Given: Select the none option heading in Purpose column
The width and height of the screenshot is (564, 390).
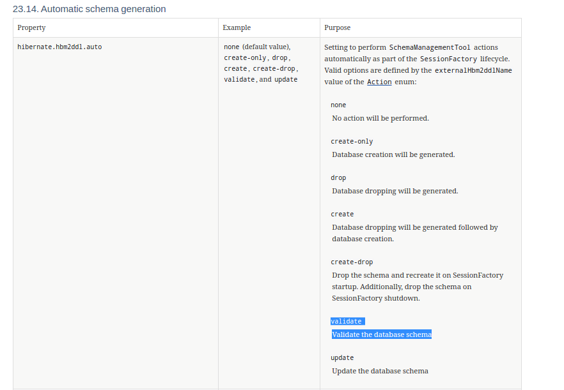Looking at the screenshot, I should [x=338, y=105].
